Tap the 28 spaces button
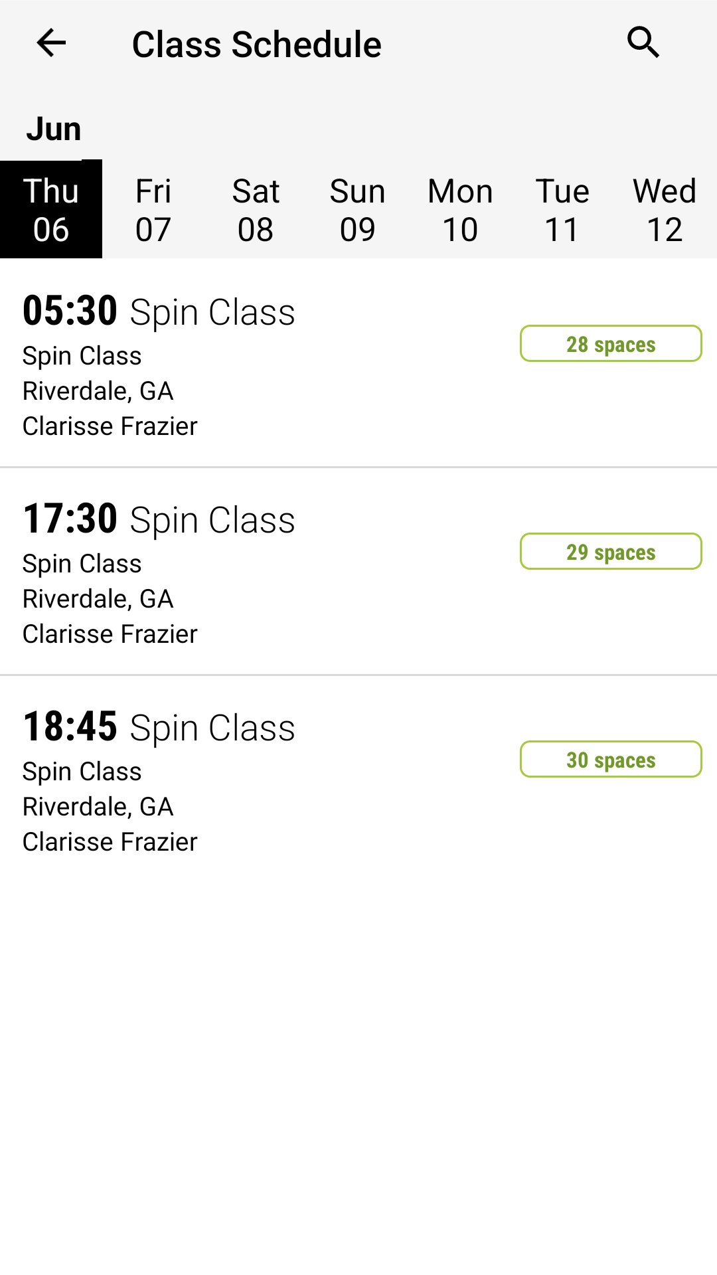 coord(611,344)
